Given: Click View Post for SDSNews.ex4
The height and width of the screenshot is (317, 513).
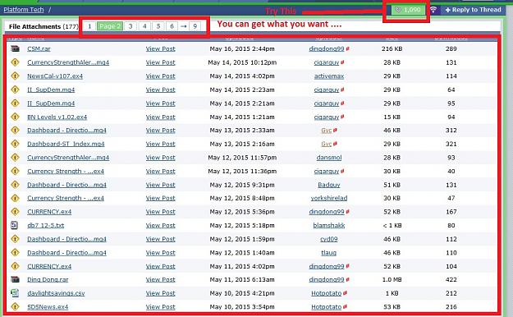Looking at the screenshot, I should 160,307.
